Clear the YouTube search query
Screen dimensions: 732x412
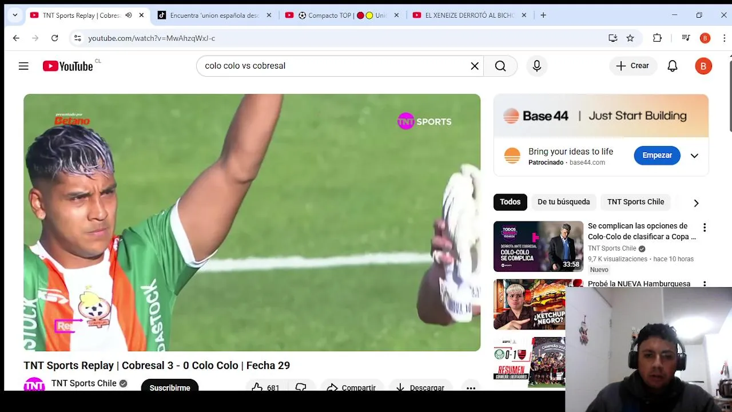[x=475, y=66]
